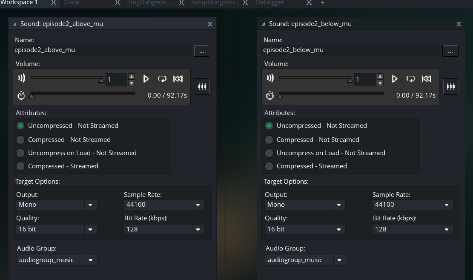Click the Name field of episode2_above_mu
This screenshot has width=473, height=280.
[x=102, y=50]
